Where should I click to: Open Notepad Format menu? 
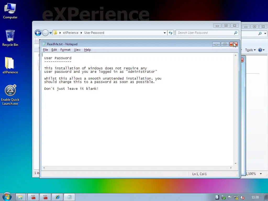point(65,50)
